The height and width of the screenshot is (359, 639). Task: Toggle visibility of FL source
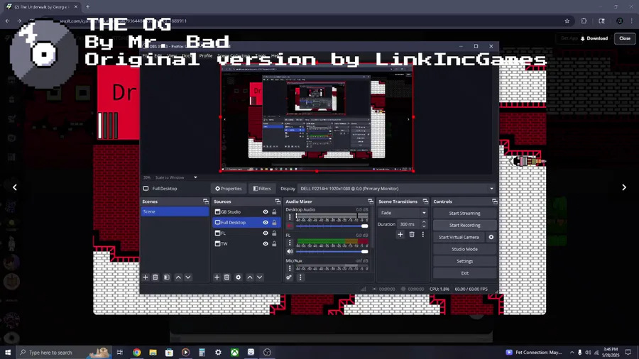[266, 233]
